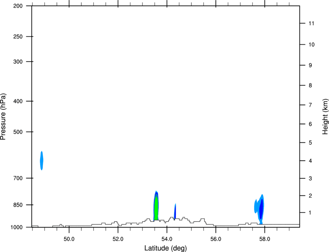Viewport: 329px width, 252px height.
Task: Click the thin blue column near 54.3 latitude
Action: 175,211
